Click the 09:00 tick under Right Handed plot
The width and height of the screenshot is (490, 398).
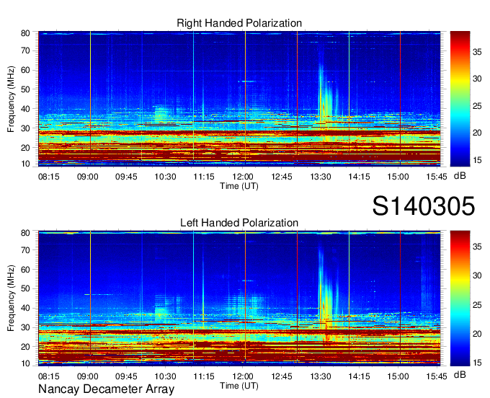(88, 177)
